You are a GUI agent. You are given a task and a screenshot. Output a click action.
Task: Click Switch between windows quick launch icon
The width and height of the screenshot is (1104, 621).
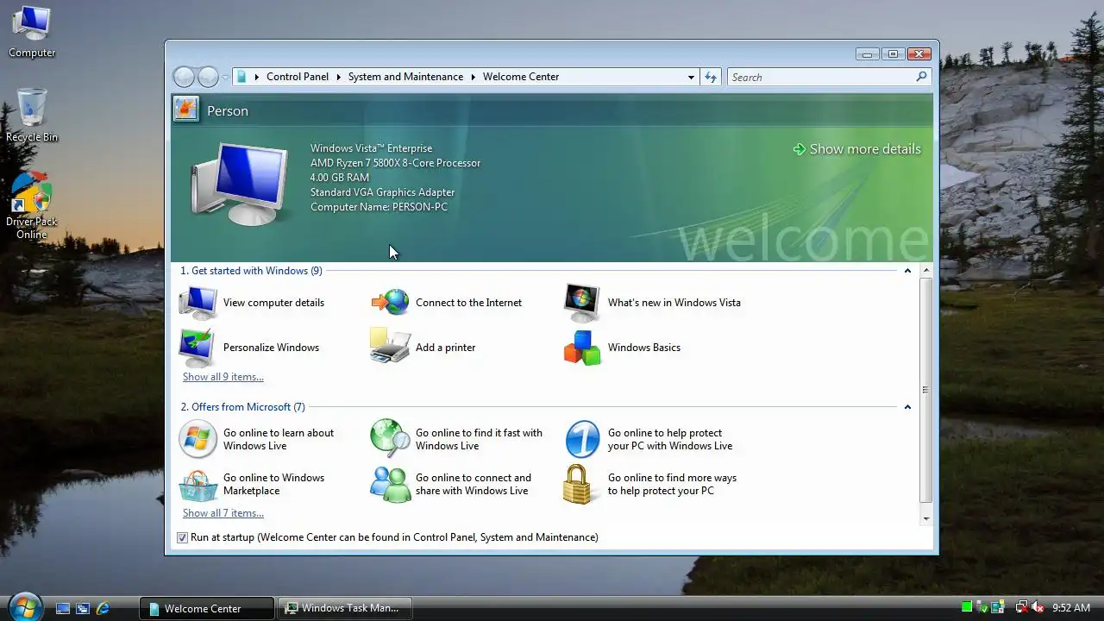[82, 608]
